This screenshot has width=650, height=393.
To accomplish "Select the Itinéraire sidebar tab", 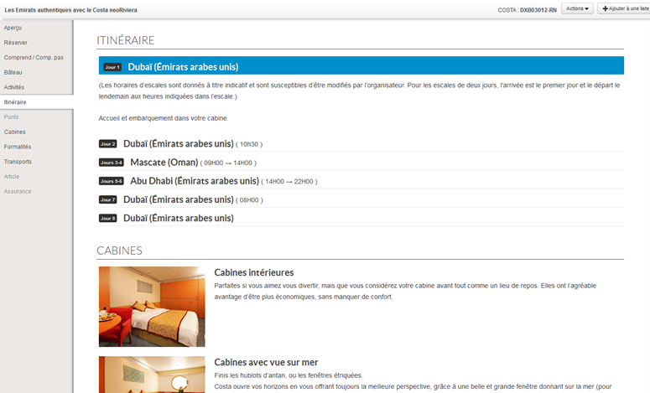I will [x=15, y=102].
